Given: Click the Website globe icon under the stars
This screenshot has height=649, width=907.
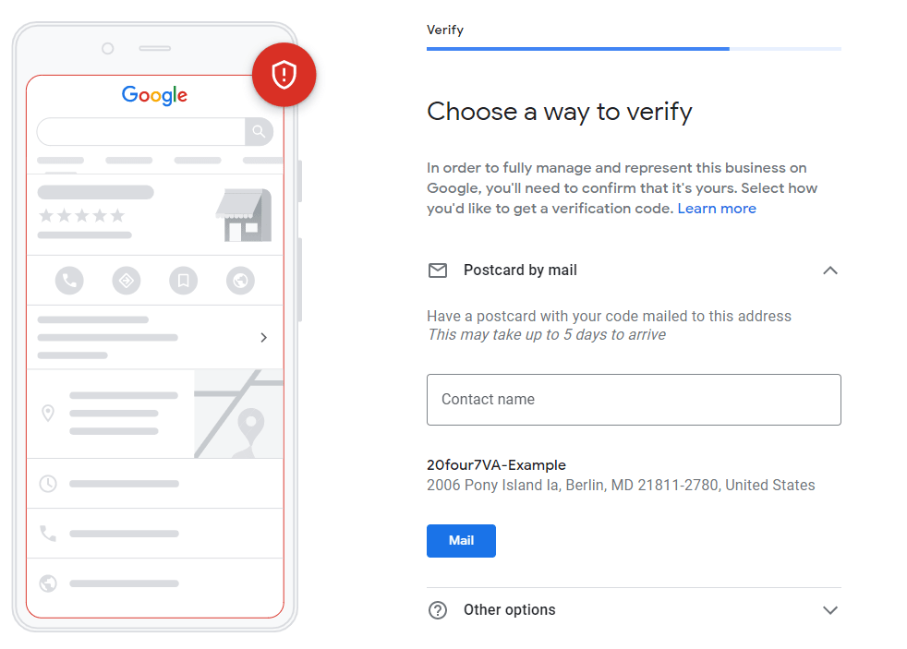Looking at the screenshot, I should click(x=240, y=281).
